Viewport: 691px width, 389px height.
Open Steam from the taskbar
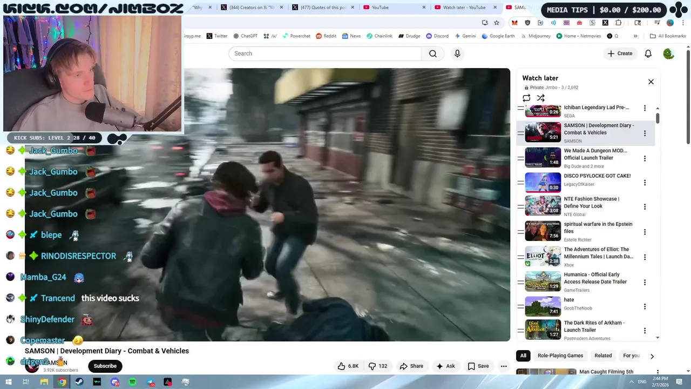(x=79, y=382)
